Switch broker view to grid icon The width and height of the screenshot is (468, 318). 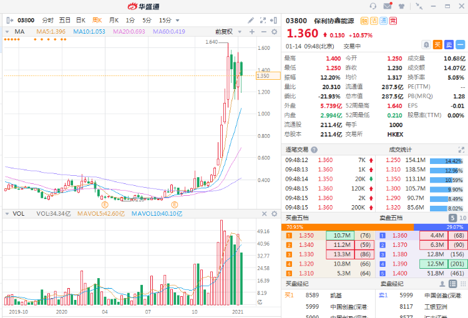[x=463, y=284]
